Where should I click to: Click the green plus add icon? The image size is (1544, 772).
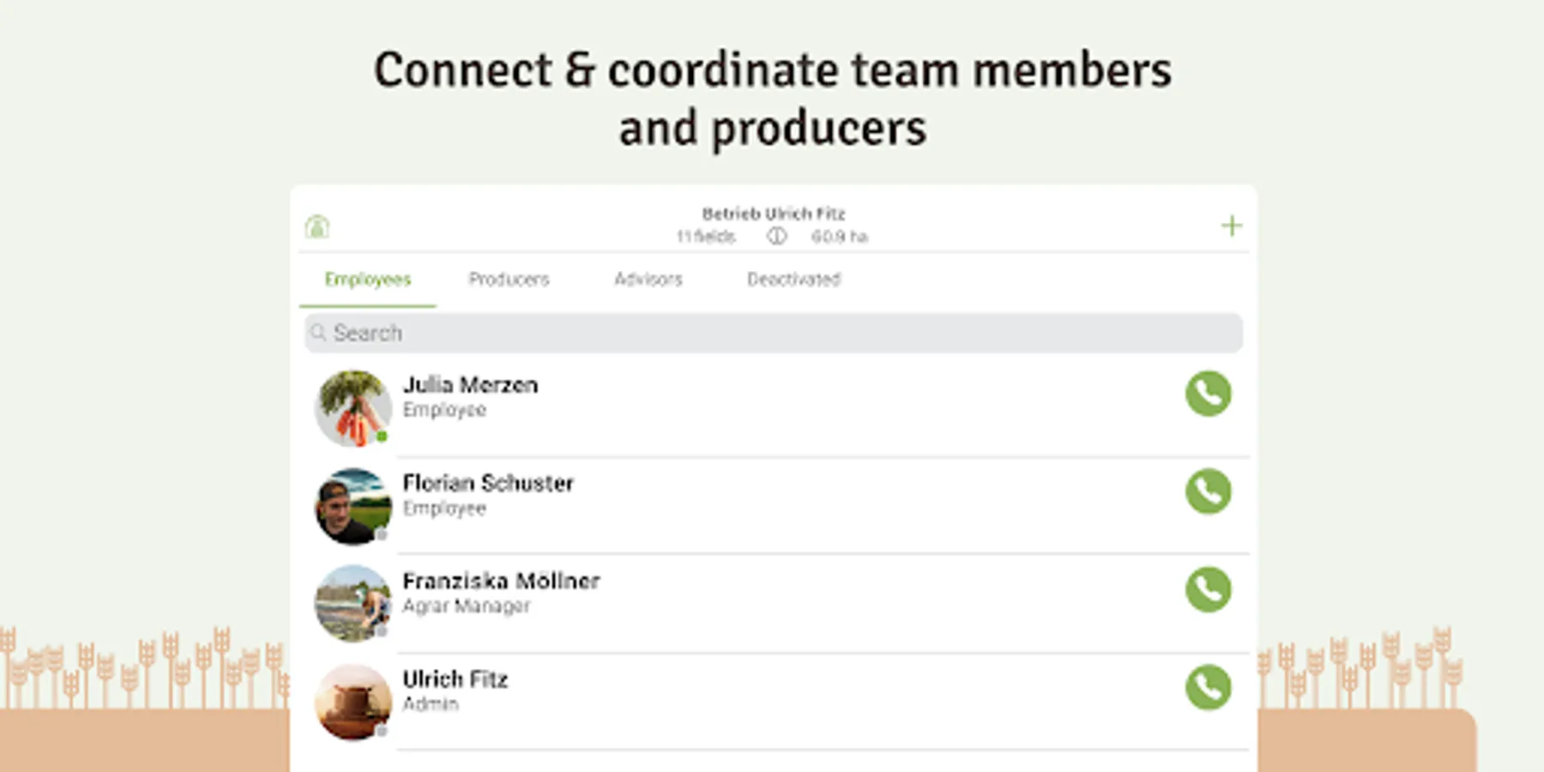(x=1231, y=226)
